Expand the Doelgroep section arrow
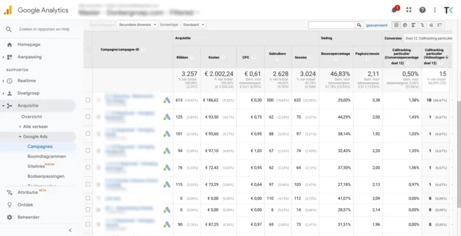 coord(3,93)
